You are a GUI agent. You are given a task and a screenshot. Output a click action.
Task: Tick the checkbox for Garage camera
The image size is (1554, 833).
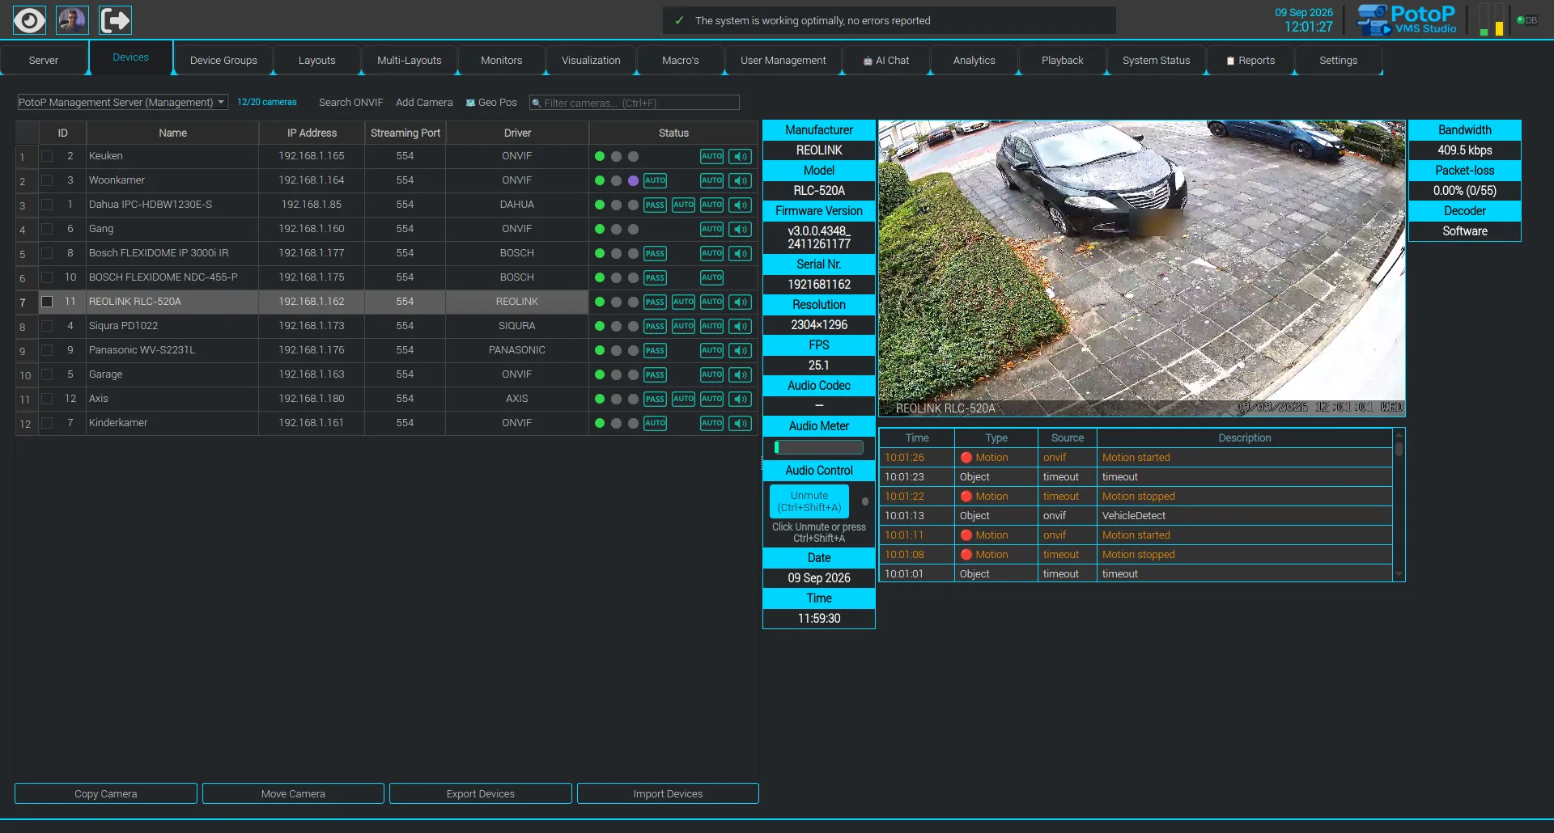coord(47,374)
